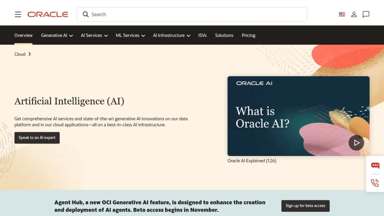Select the Overview tab
The image size is (384, 216).
[x=23, y=36]
